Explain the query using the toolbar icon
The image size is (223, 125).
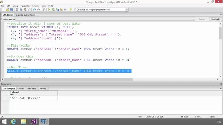[x=61, y=10]
